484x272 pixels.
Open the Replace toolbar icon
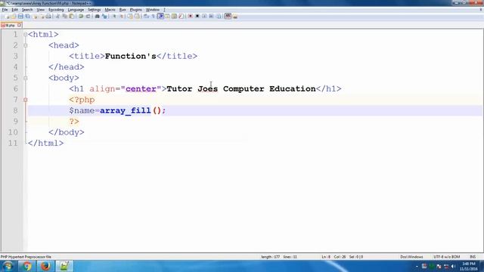[x=104, y=16]
